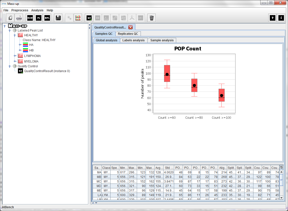
Task: Switch to the Replicates QC tab
Action: pyautogui.click(x=128, y=34)
